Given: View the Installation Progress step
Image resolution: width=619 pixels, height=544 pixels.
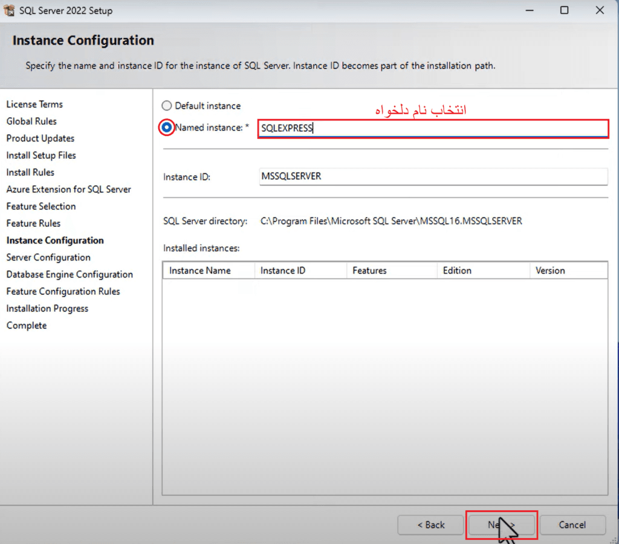Looking at the screenshot, I should coord(47,308).
